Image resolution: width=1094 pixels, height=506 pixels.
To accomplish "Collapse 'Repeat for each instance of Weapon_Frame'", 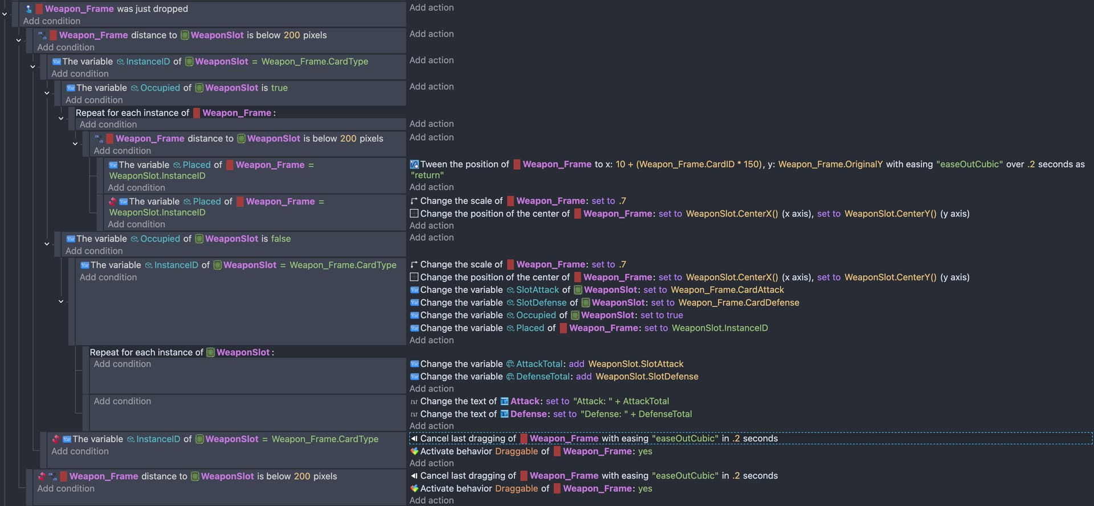I will 61,119.
